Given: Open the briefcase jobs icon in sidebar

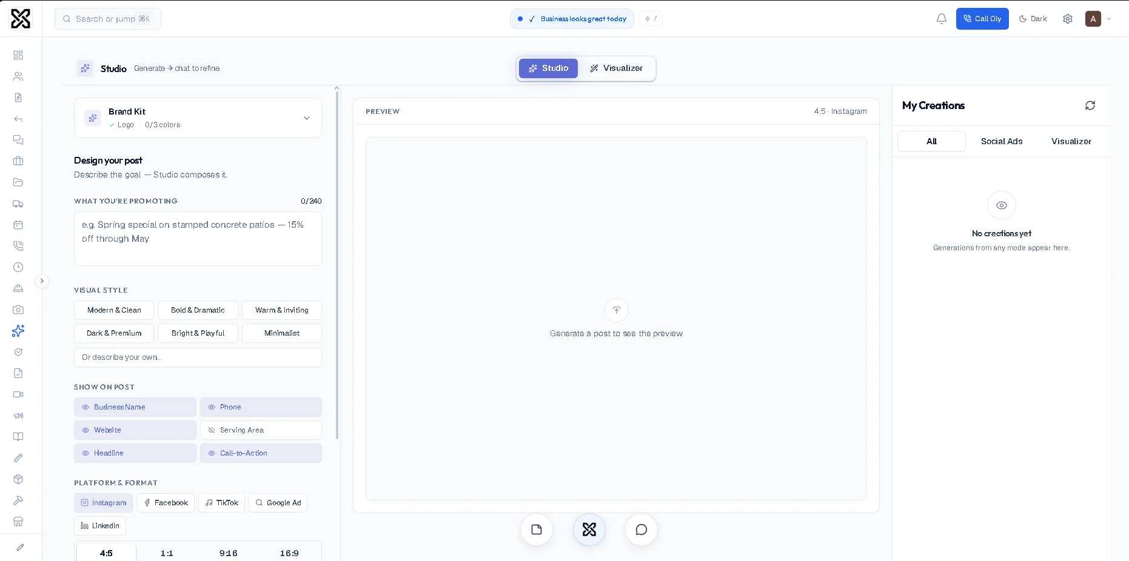Looking at the screenshot, I should tap(18, 161).
